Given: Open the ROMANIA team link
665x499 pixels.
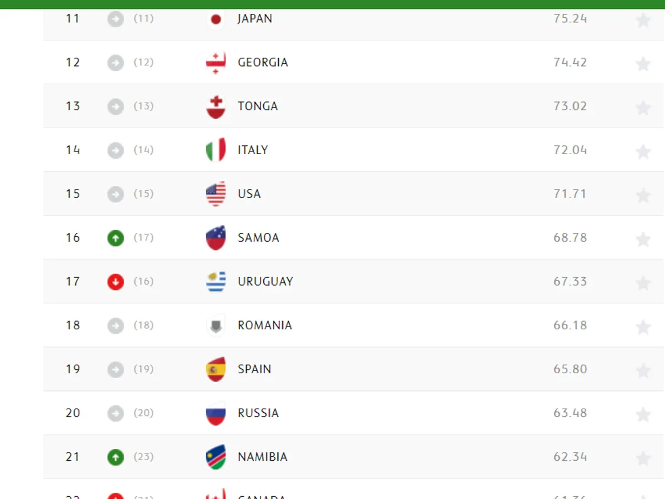Looking at the screenshot, I should (x=264, y=325).
